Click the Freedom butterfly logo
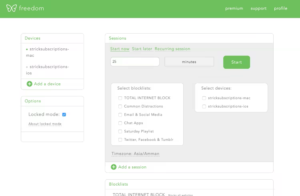This screenshot has height=196, width=300. tap(12, 8)
